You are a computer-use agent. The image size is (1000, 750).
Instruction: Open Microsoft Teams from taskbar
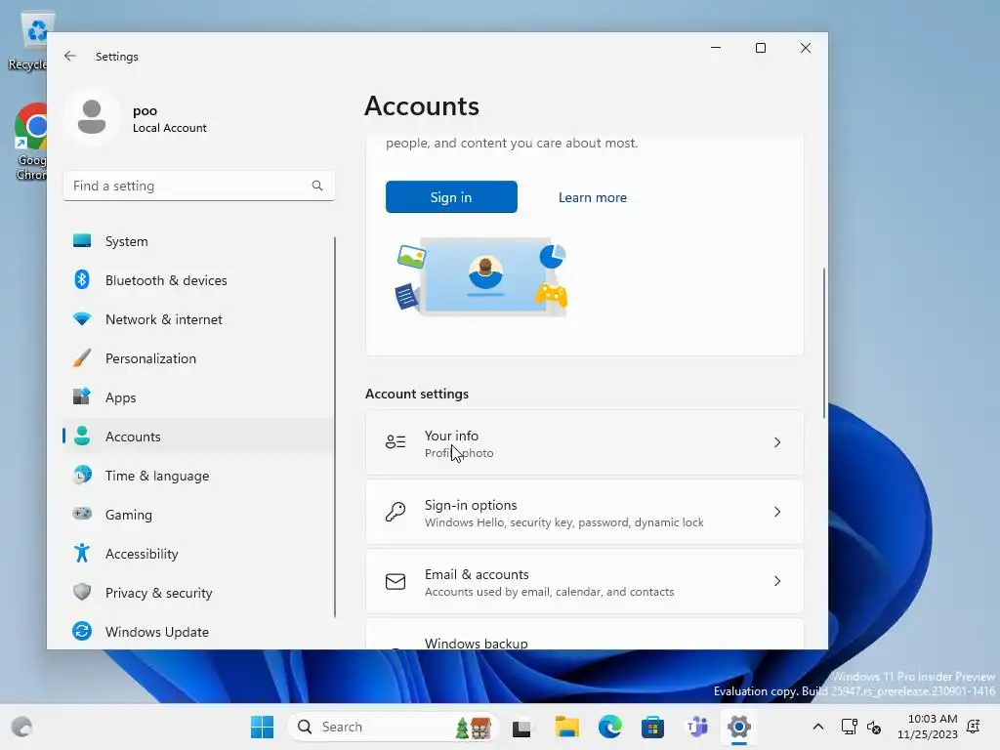[696, 727]
